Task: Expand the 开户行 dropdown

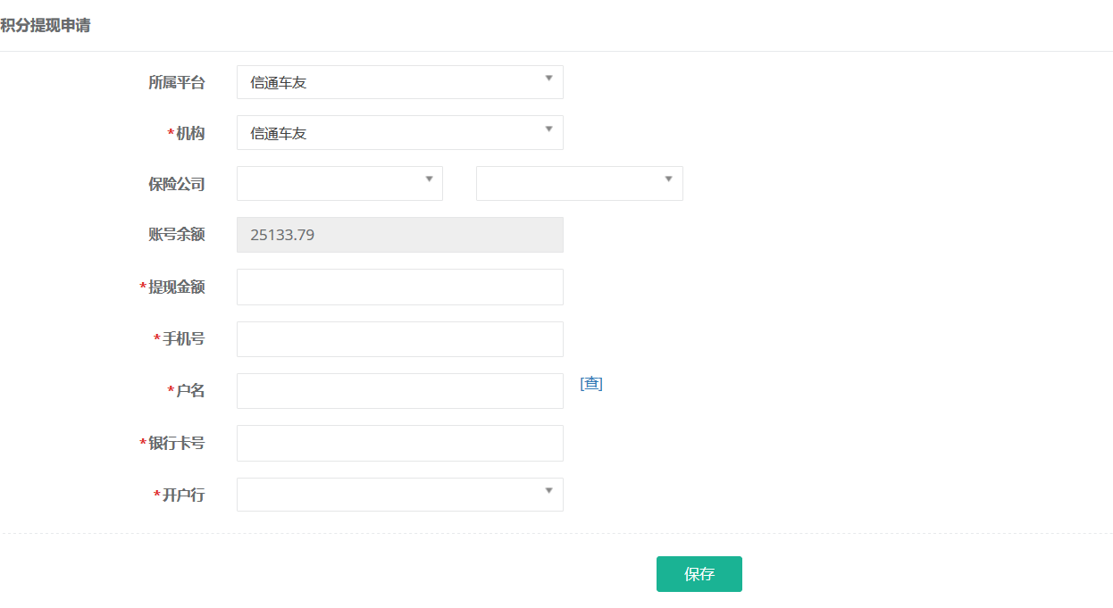Action: click(x=399, y=495)
